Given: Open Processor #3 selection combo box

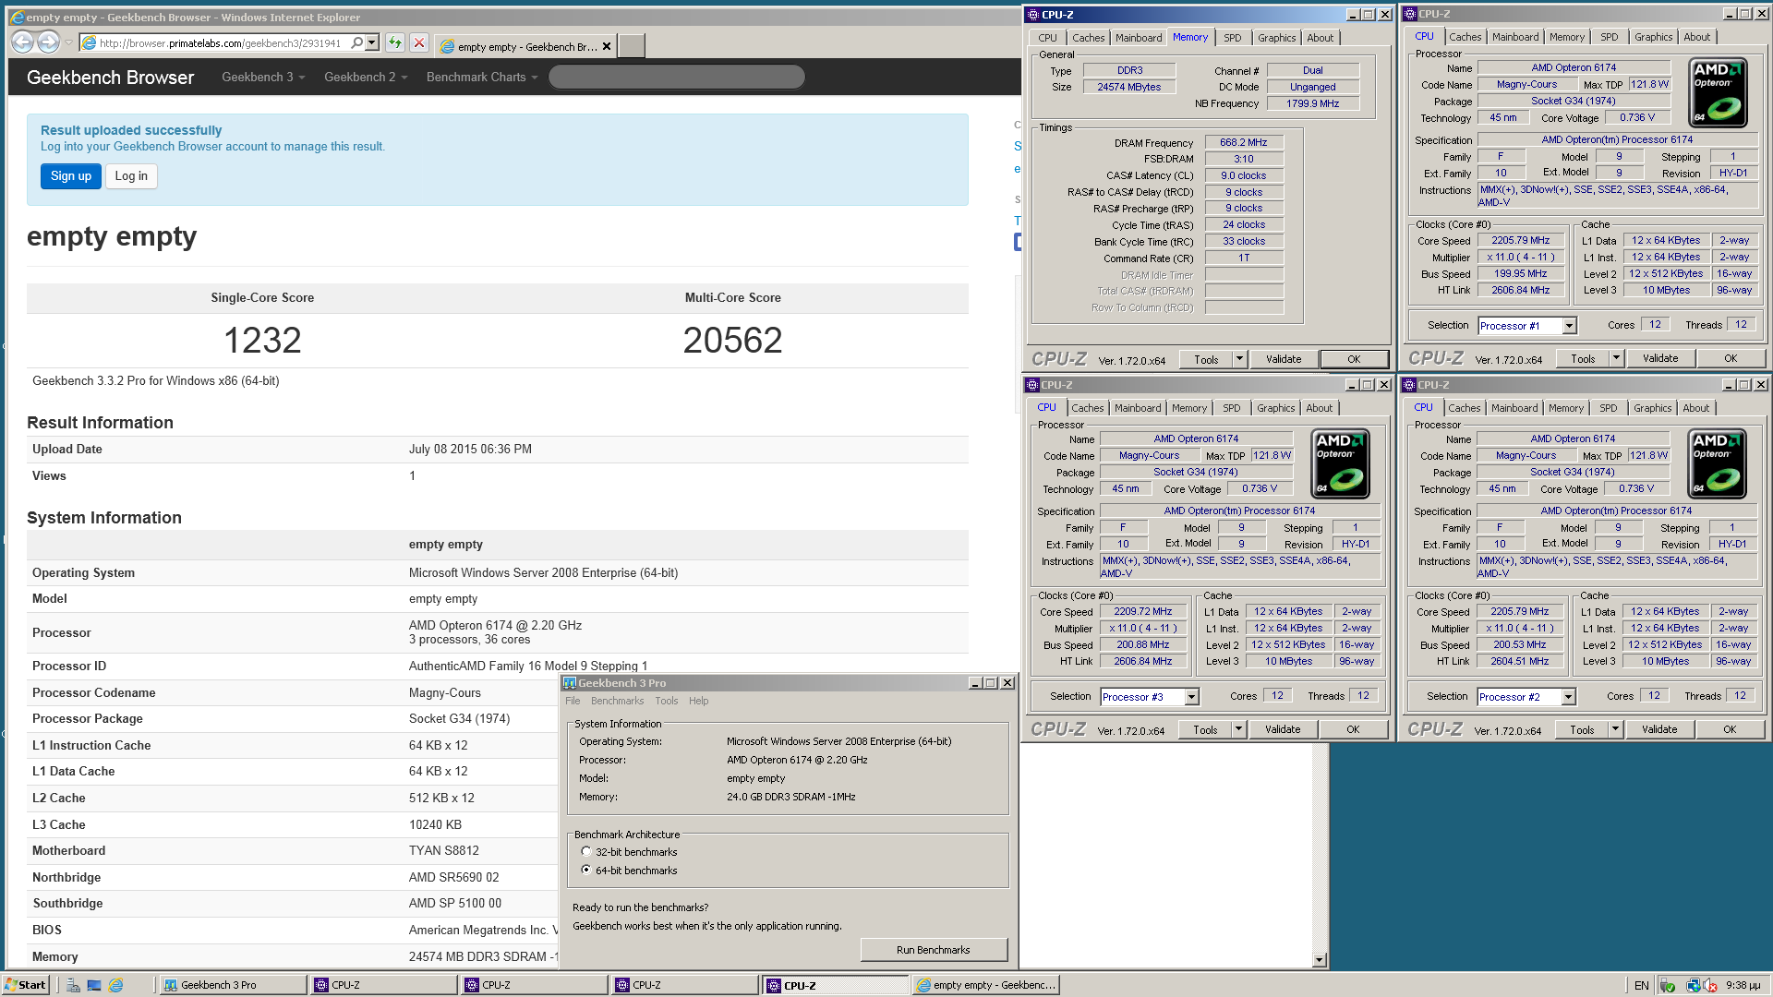Looking at the screenshot, I should click(x=1192, y=697).
